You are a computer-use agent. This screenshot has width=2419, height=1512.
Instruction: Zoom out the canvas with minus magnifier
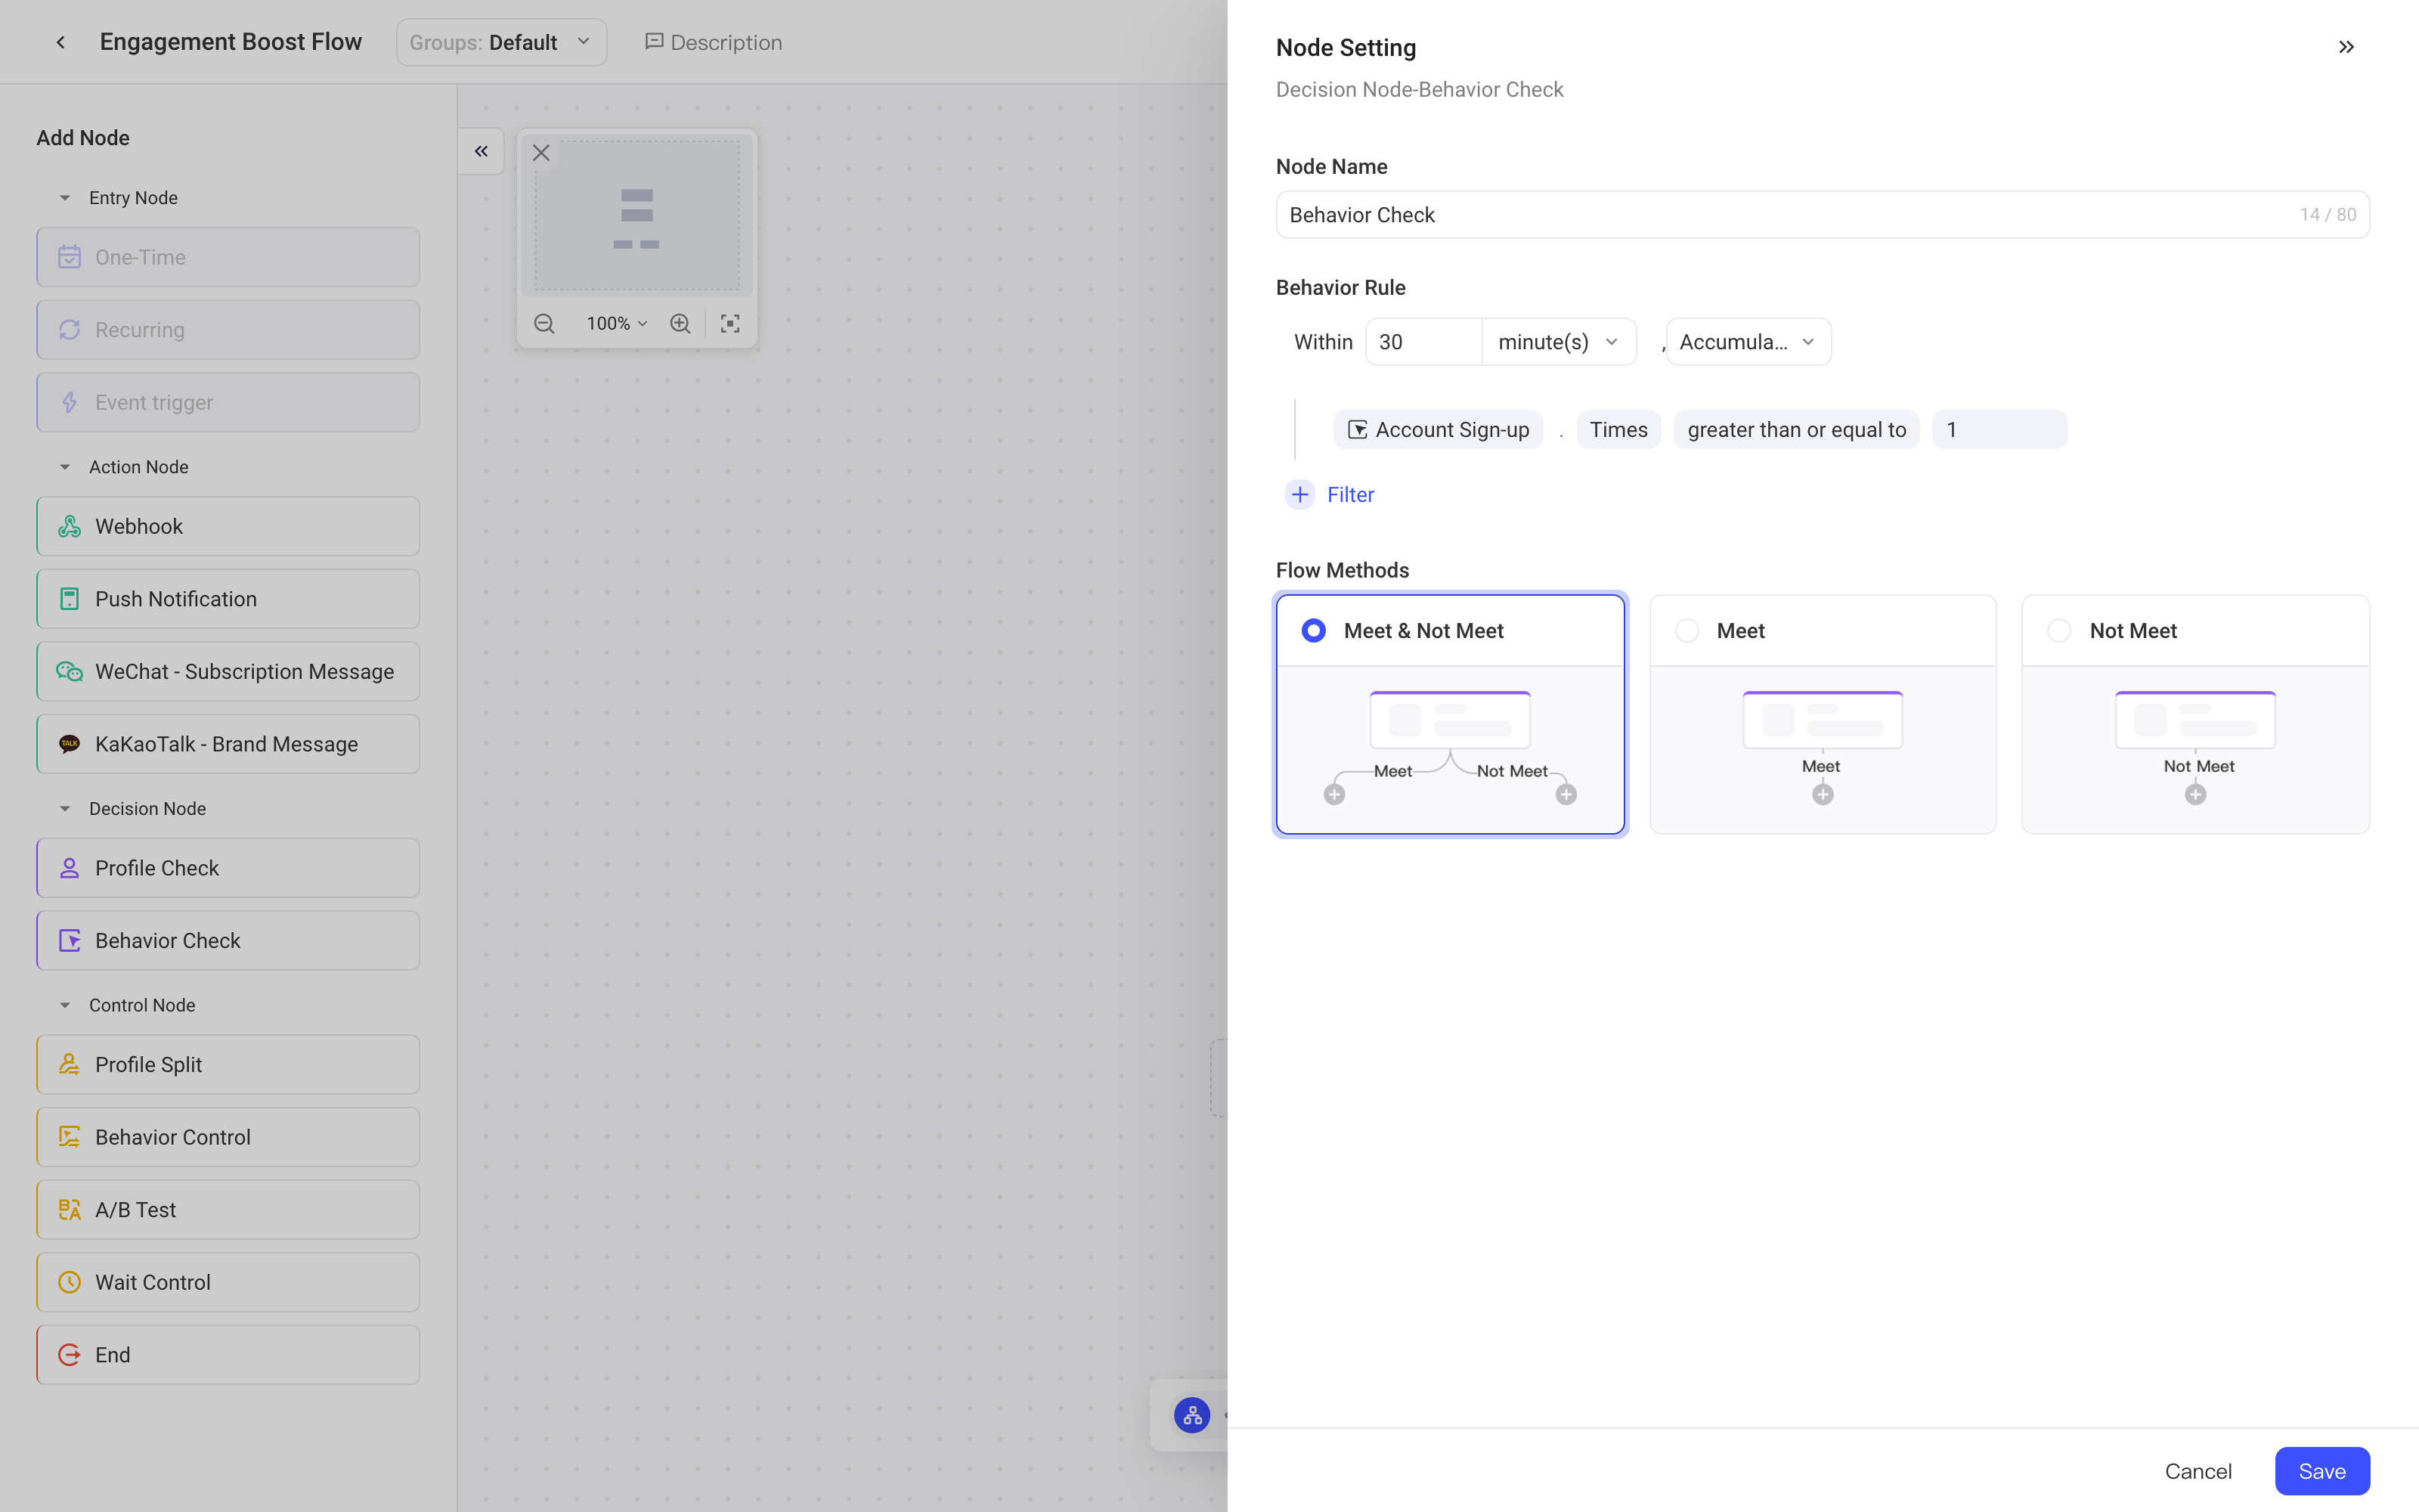pyautogui.click(x=544, y=323)
